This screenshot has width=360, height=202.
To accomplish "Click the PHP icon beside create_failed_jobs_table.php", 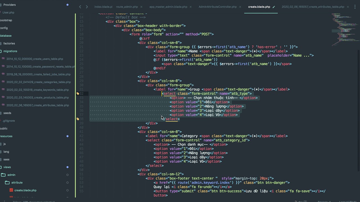I will pos(3,74).
